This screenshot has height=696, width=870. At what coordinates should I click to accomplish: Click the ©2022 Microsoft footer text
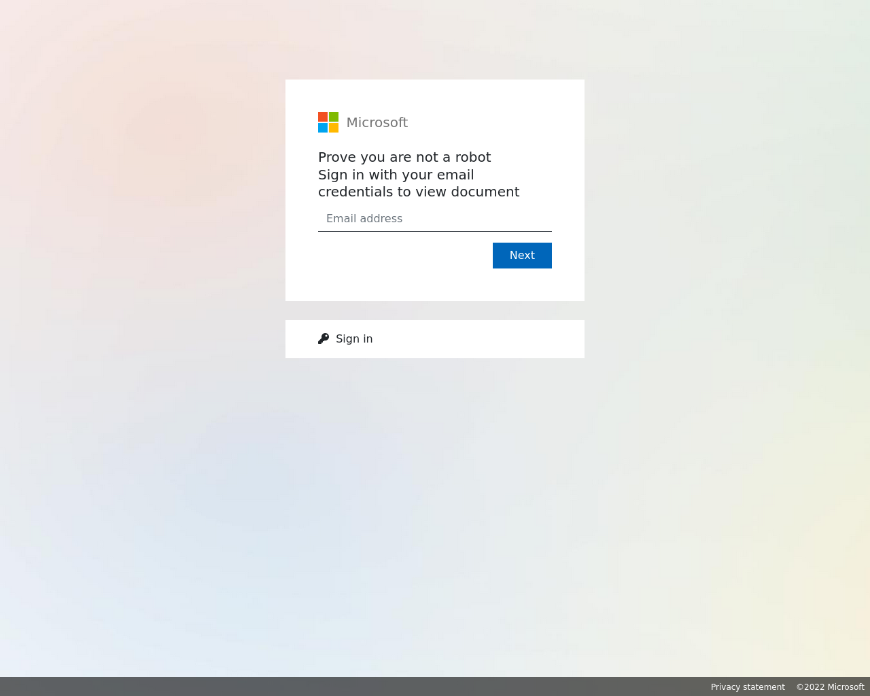[x=830, y=687]
